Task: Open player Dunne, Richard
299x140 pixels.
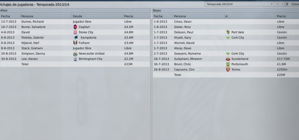Action: coord(32,21)
